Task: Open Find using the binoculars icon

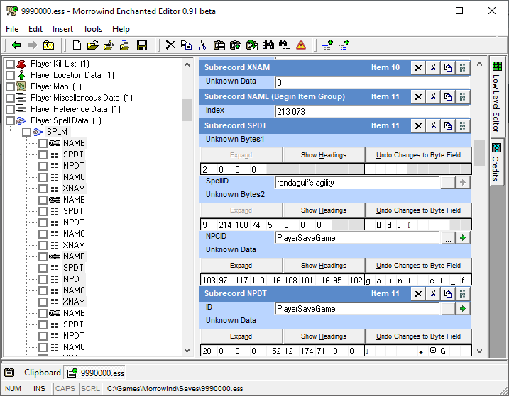Action: (268, 45)
